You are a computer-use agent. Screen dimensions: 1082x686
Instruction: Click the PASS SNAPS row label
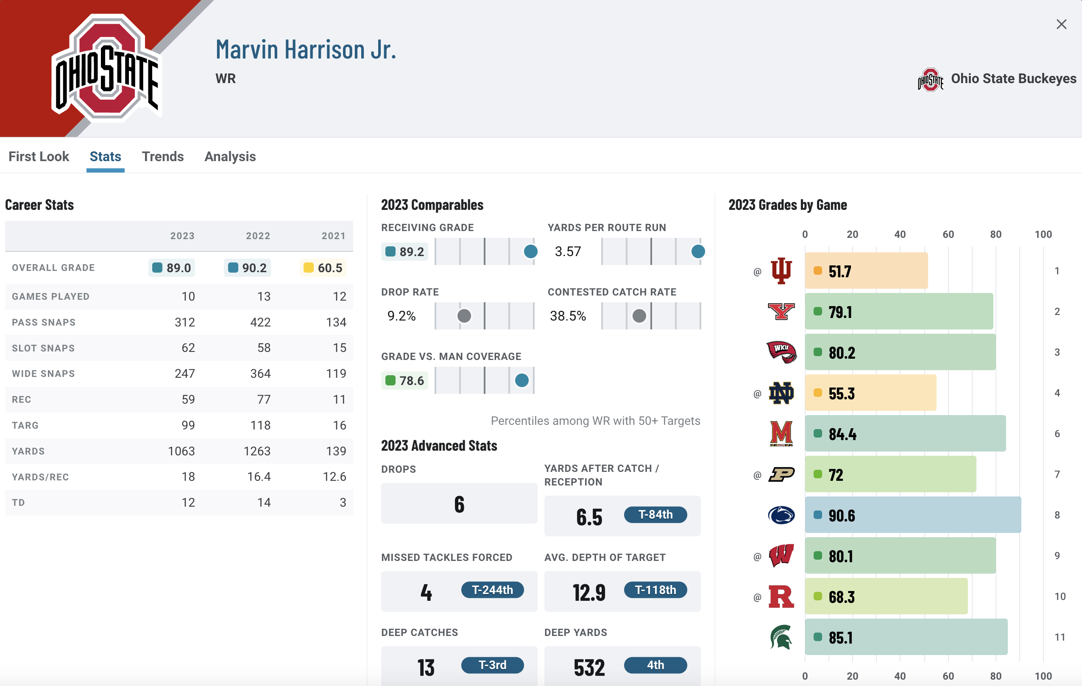44,322
